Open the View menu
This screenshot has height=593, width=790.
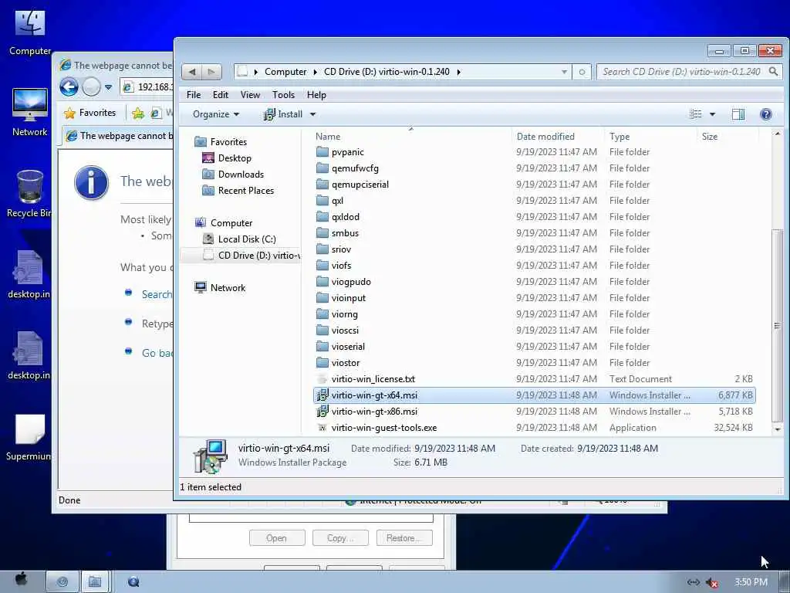pos(250,95)
